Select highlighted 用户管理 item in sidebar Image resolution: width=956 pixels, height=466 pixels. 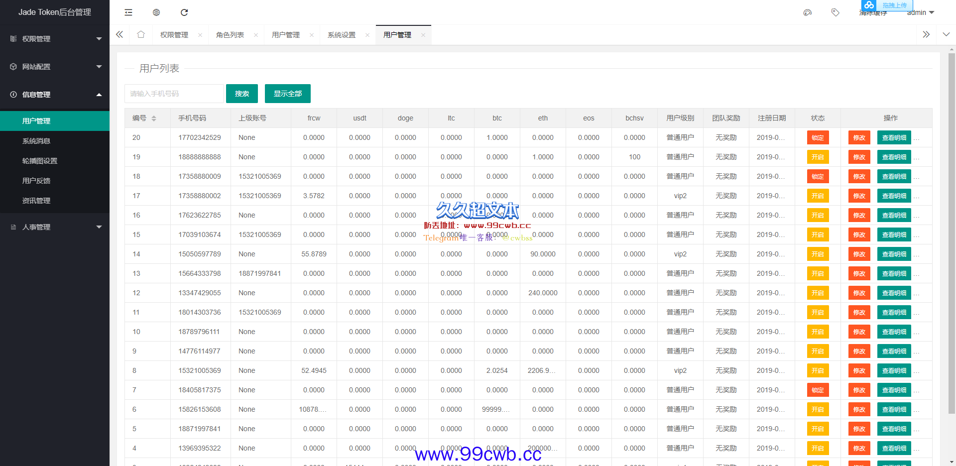tap(55, 121)
